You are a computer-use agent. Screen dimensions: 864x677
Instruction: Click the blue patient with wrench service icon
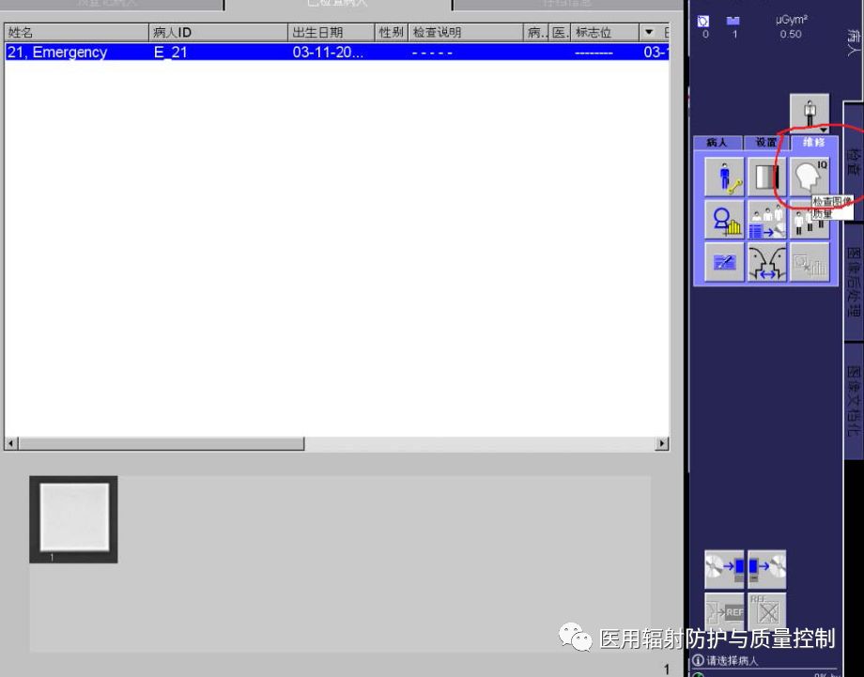pyautogui.click(x=724, y=177)
